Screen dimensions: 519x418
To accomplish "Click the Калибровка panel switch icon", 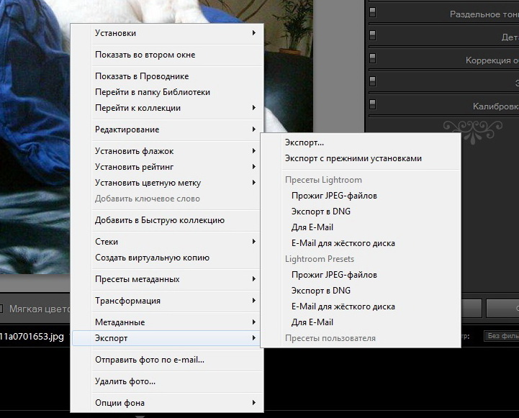I will coord(373,106).
